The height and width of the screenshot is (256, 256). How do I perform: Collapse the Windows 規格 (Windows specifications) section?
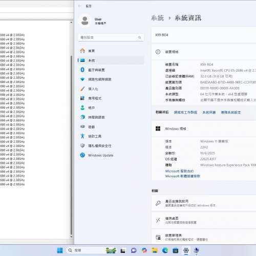click(x=204, y=129)
